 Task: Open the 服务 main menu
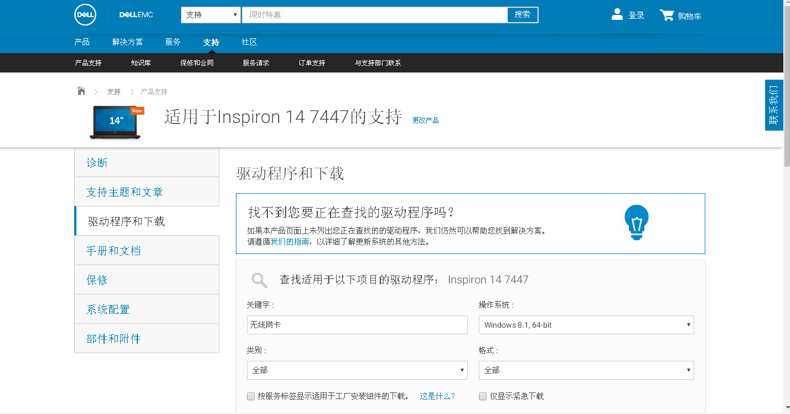coord(173,42)
